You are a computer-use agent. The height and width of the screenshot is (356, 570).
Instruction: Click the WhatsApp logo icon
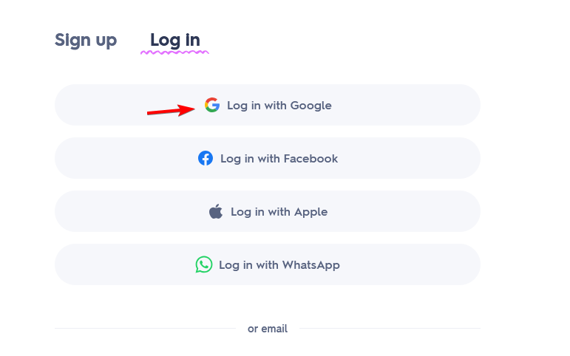204,264
